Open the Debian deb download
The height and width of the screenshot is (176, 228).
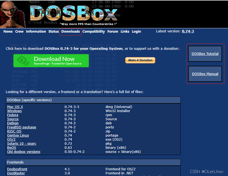pyautogui.click(x=13, y=123)
